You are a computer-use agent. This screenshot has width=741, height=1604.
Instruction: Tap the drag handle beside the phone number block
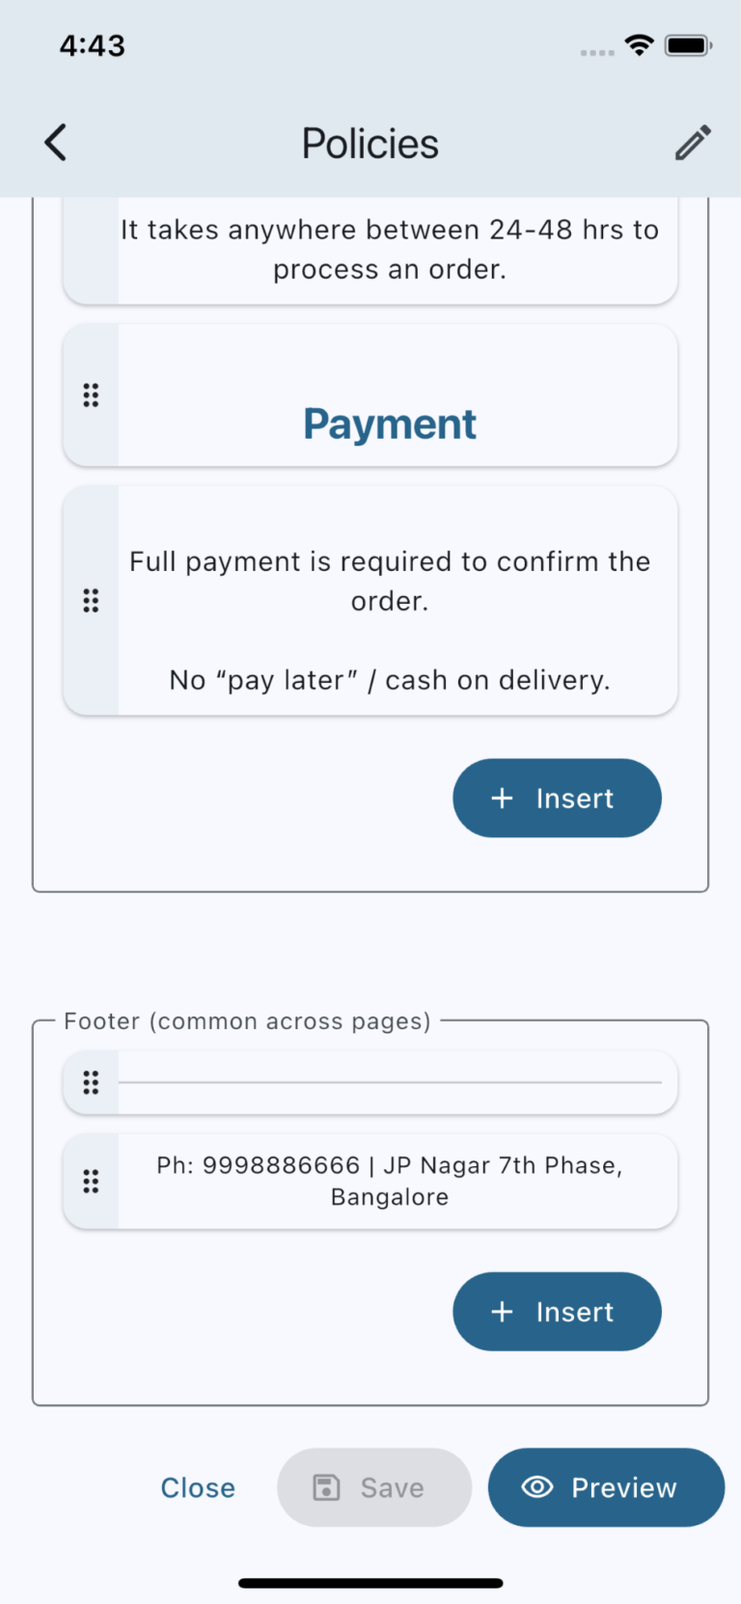pos(91,1180)
